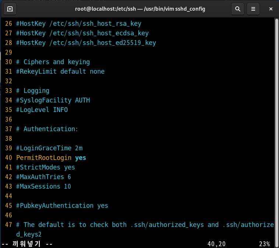Click the '#MaxAuthTries 6' line
The height and width of the screenshot is (248, 279).
click(43, 177)
